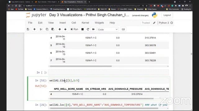Click the 310.37614 value in Out[53]
Screen dimensions: 199x111
[x=137, y=94]
